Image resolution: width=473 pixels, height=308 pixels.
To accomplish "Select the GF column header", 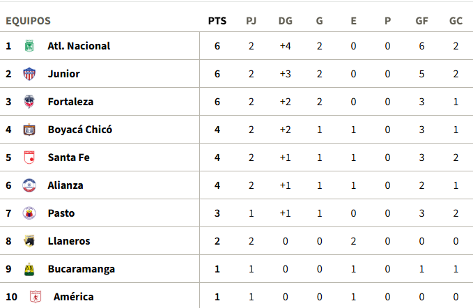I will pyautogui.click(x=421, y=21).
